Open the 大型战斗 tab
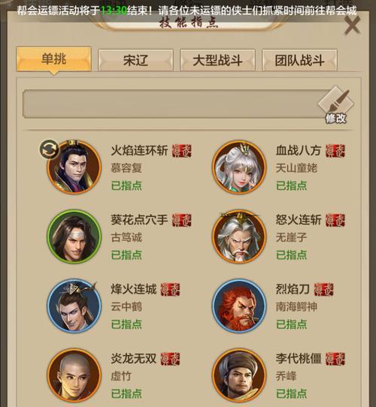Viewport: 376px width, 407px height. [217, 60]
